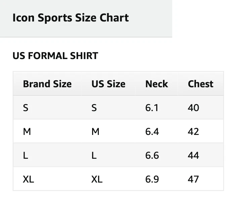Click the US Size column header
Screen dimensions: 240x198
pos(108,84)
